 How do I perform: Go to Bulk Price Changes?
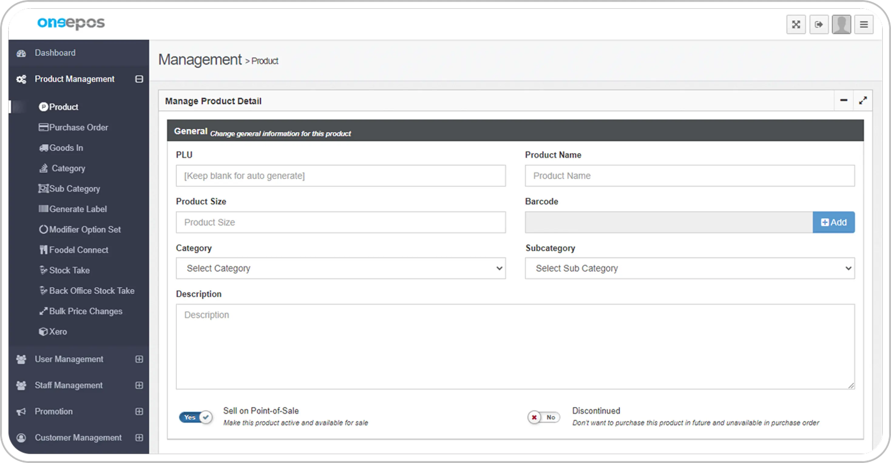coord(86,311)
